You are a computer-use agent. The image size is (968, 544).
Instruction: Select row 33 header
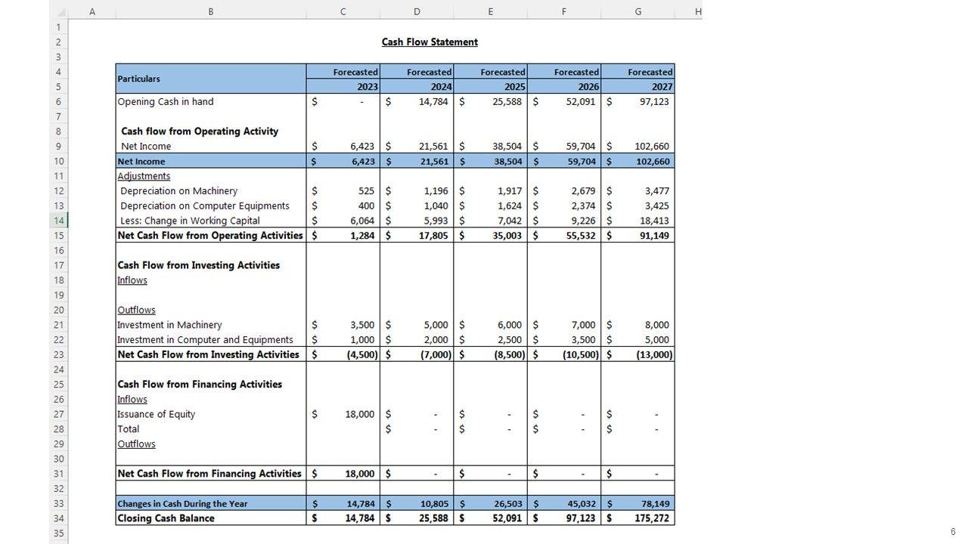[58, 503]
